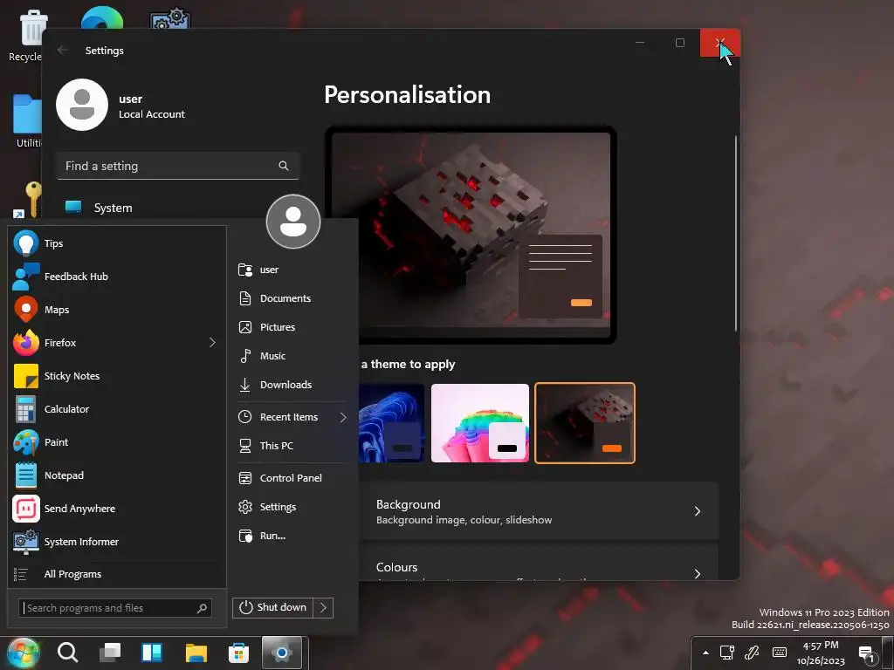Expand shut down options arrow
The height and width of the screenshot is (670, 894).
click(323, 607)
